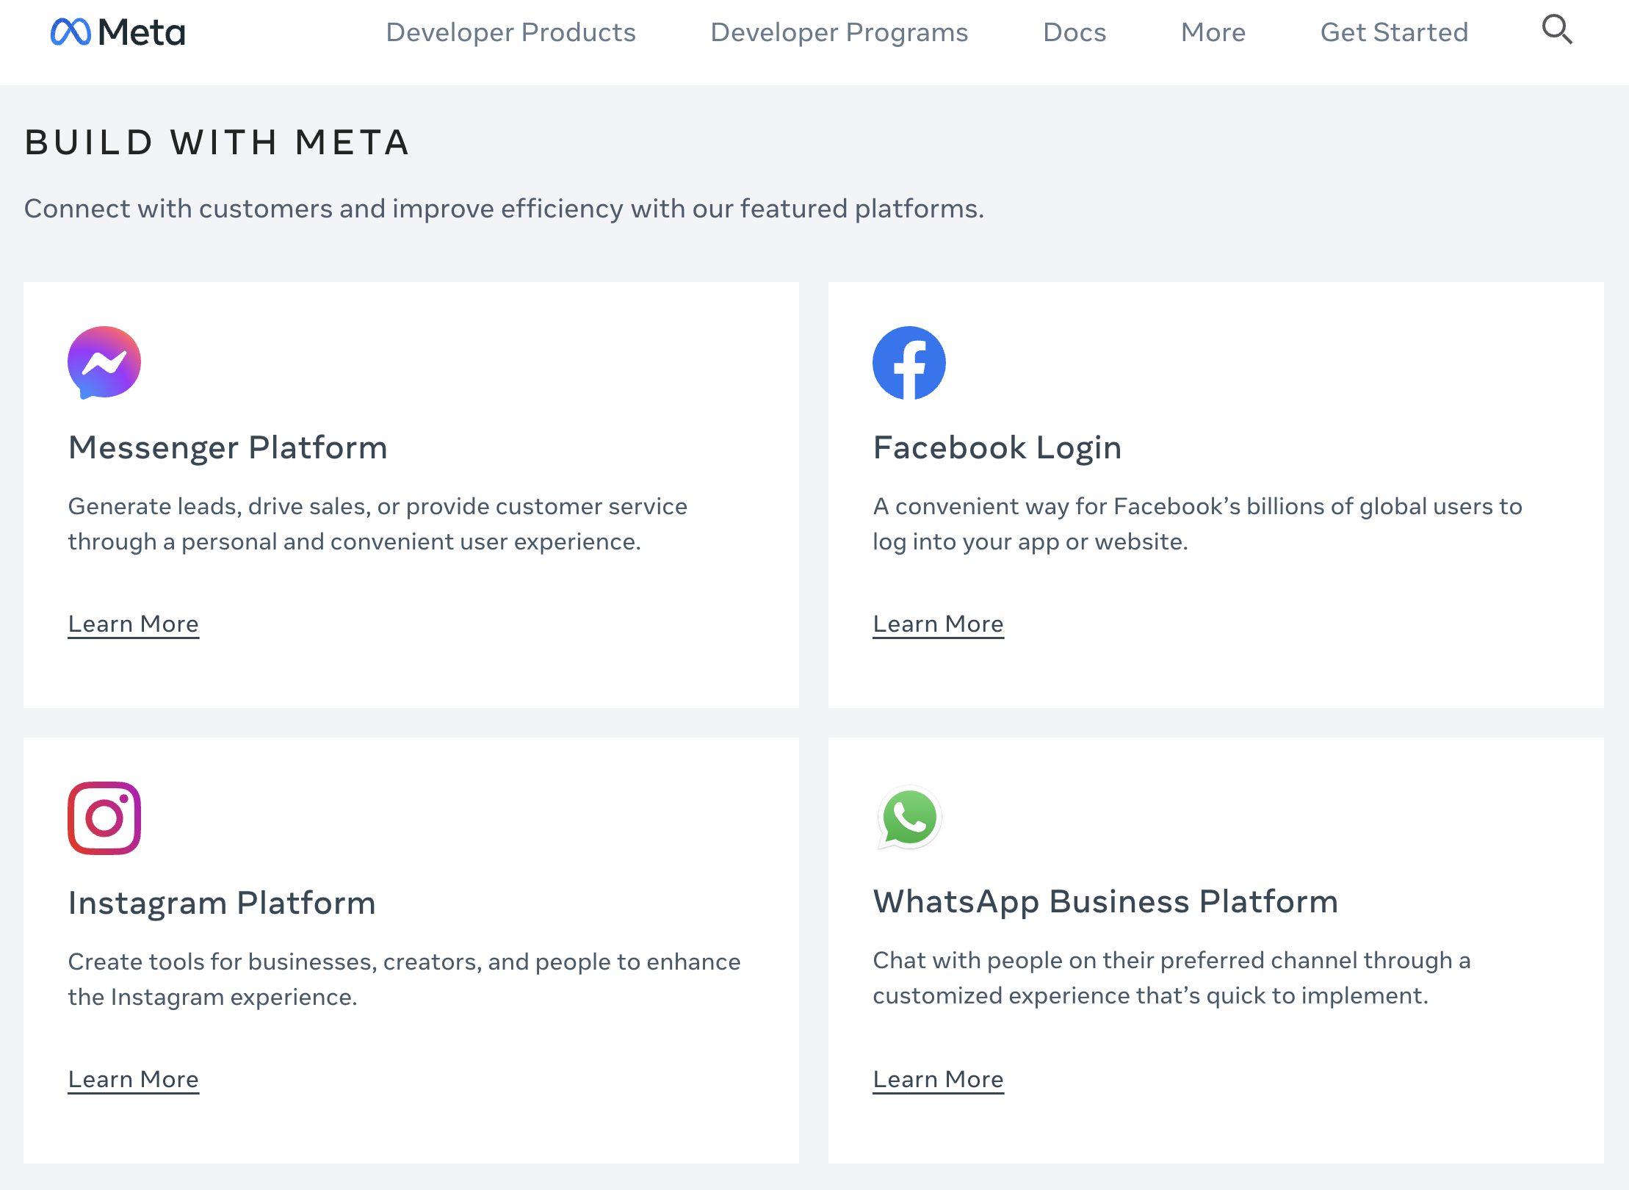Viewport: 1629px width, 1190px height.
Task: Click 'A convenient way for Facebook's' description
Action: coord(1197,524)
